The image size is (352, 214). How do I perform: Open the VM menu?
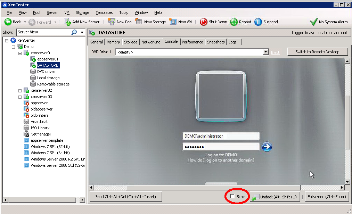click(67, 13)
